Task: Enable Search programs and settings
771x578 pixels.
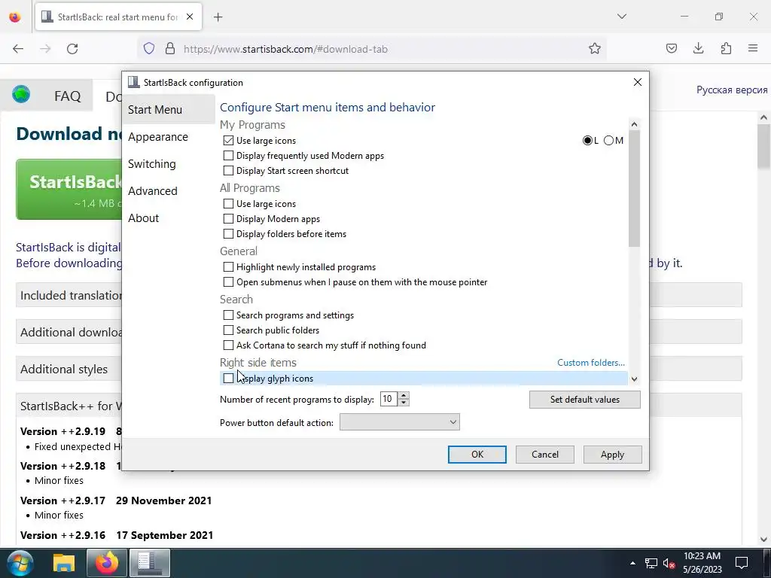Action: point(228,315)
